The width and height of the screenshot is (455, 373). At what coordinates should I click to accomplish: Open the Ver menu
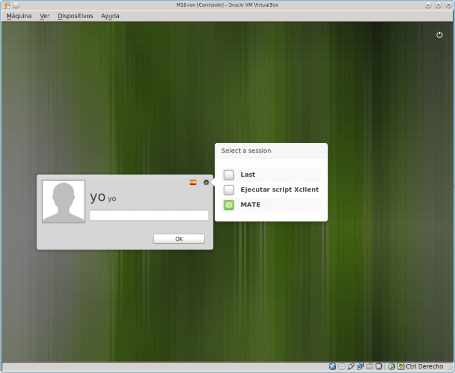45,16
